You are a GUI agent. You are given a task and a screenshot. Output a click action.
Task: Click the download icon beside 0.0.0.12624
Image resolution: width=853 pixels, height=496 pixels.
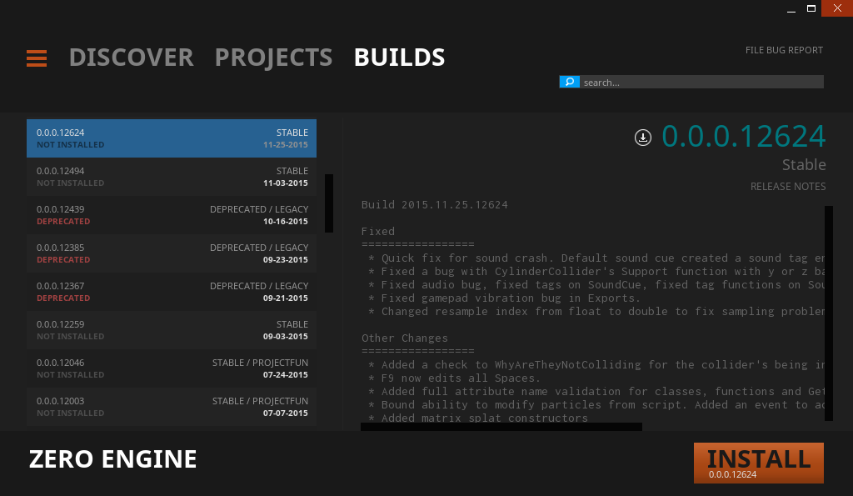pos(643,138)
